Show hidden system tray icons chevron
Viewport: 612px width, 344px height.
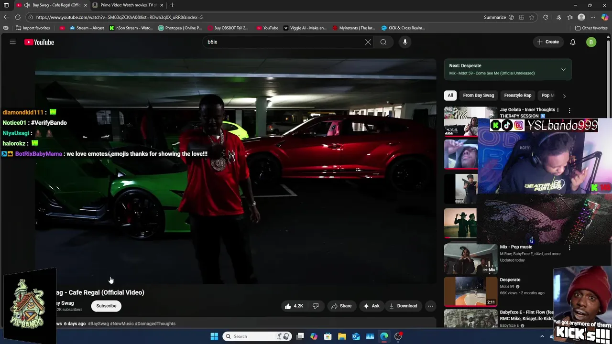(542, 336)
